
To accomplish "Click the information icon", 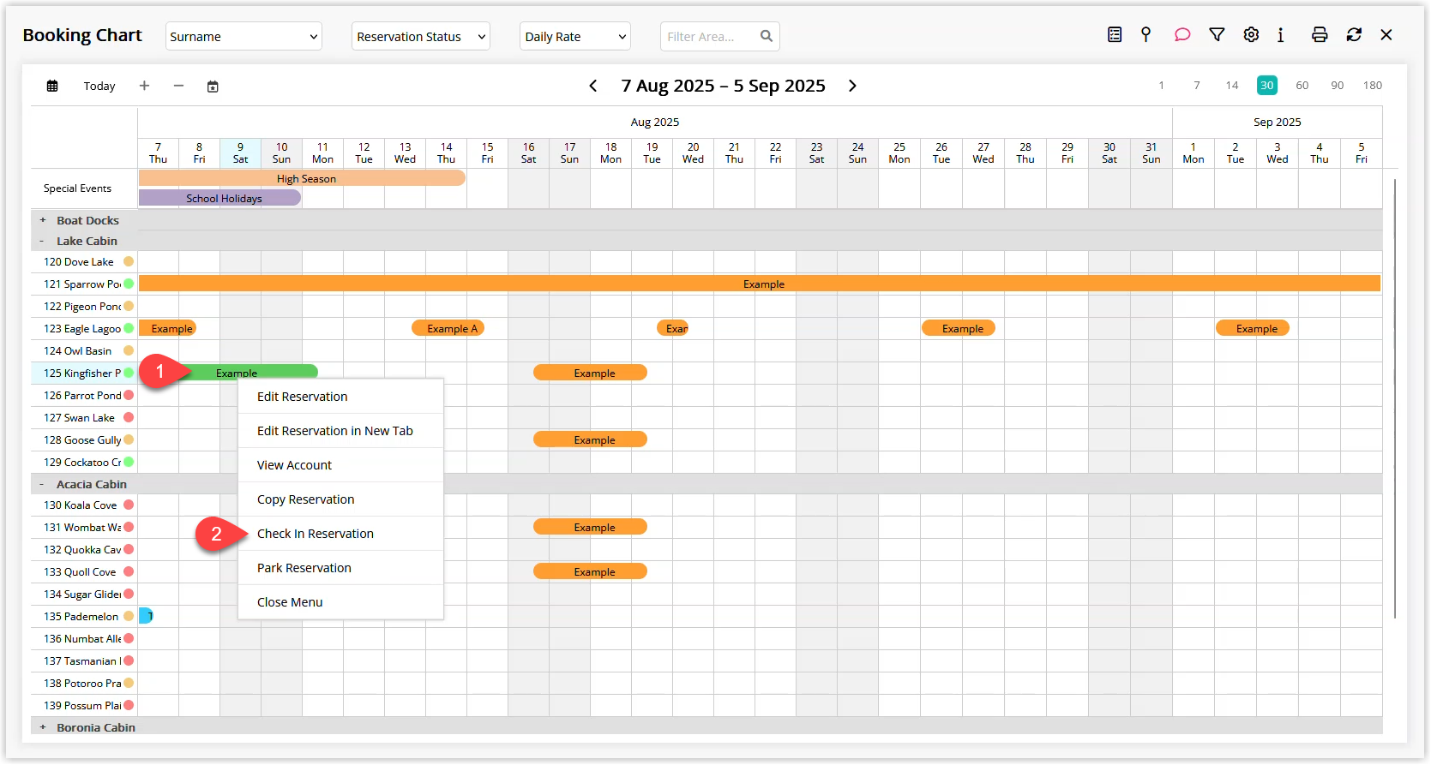I will (1280, 35).
